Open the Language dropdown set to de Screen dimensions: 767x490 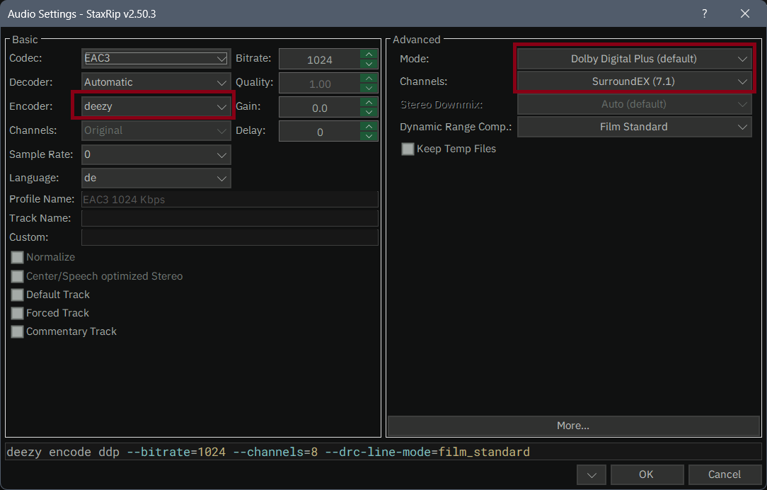[x=156, y=178]
